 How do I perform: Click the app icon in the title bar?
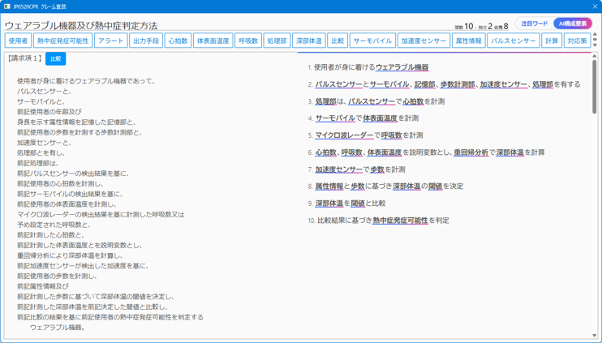click(7, 6)
